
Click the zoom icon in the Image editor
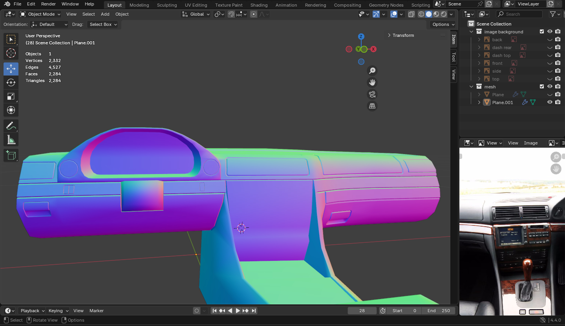[x=556, y=157]
